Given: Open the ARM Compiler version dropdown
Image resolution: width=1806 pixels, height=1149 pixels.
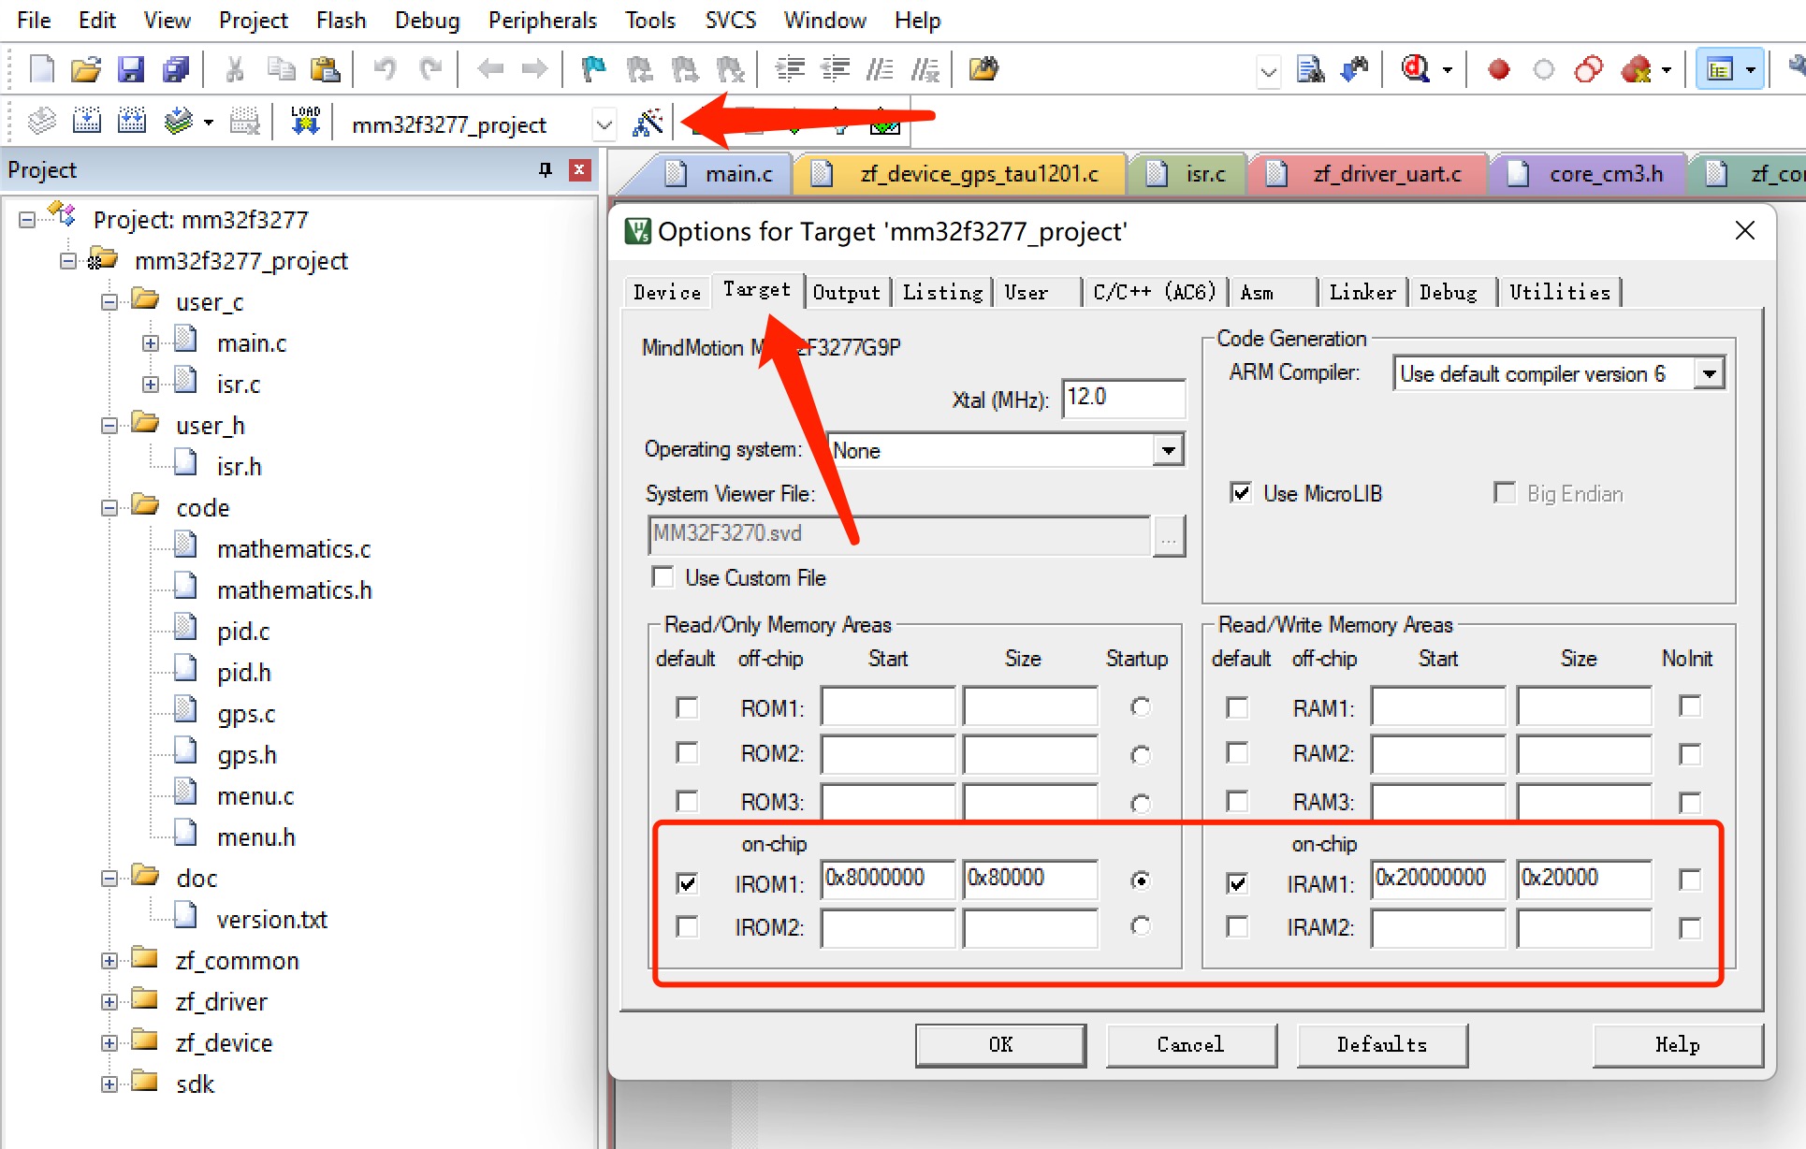Looking at the screenshot, I should tap(1709, 373).
